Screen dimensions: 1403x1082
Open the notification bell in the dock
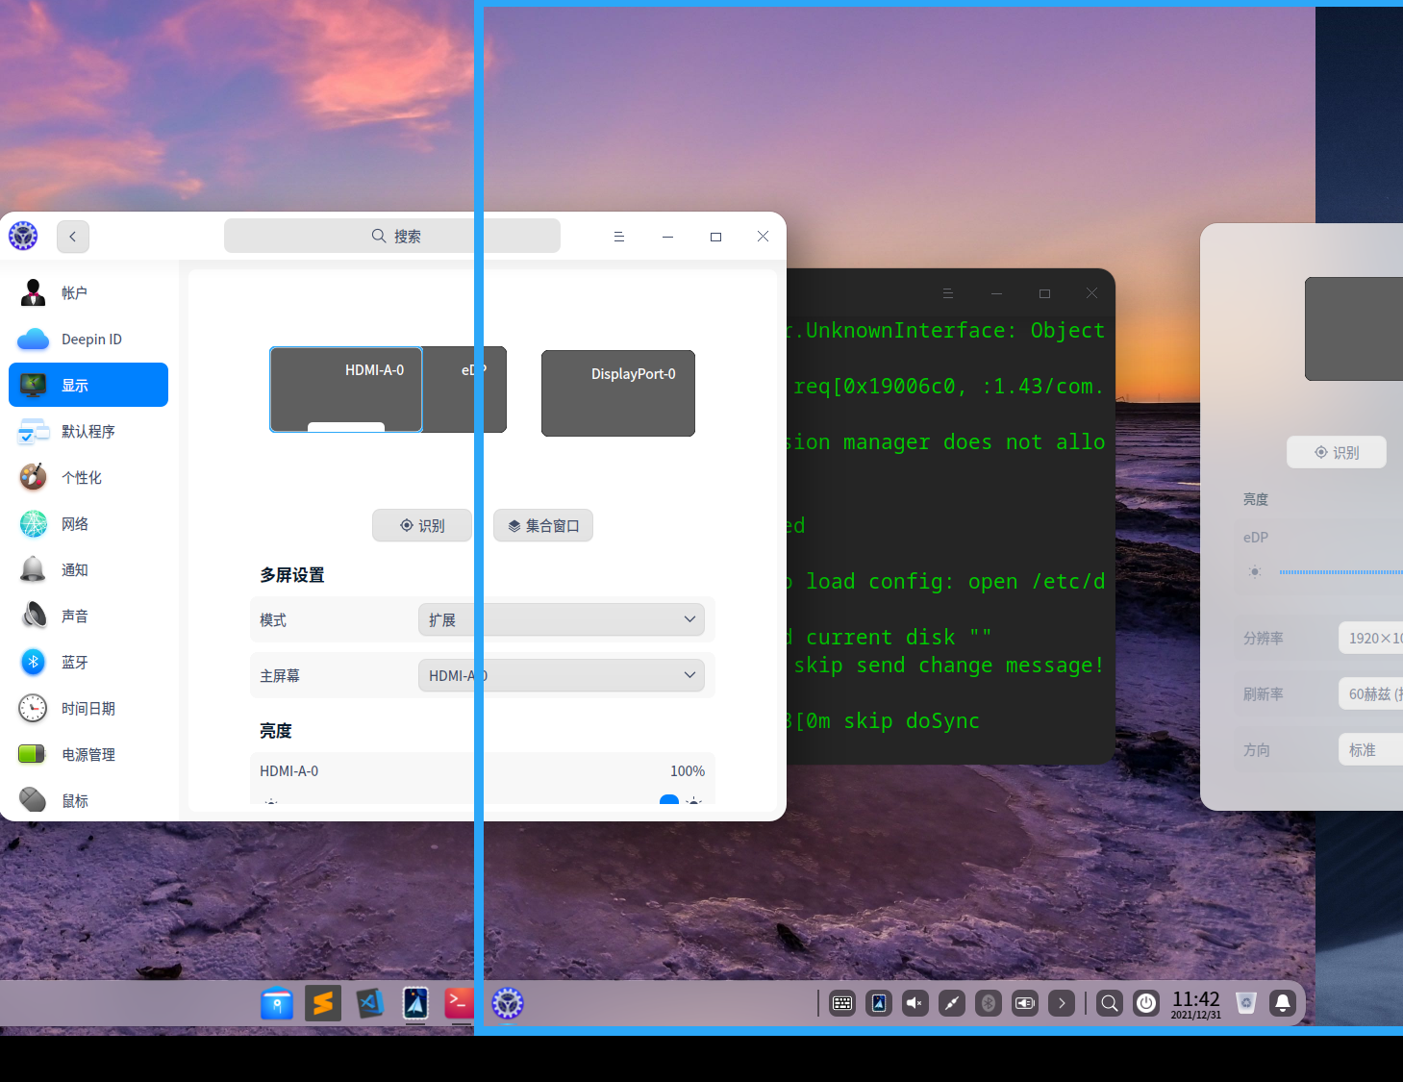(1283, 1003)
